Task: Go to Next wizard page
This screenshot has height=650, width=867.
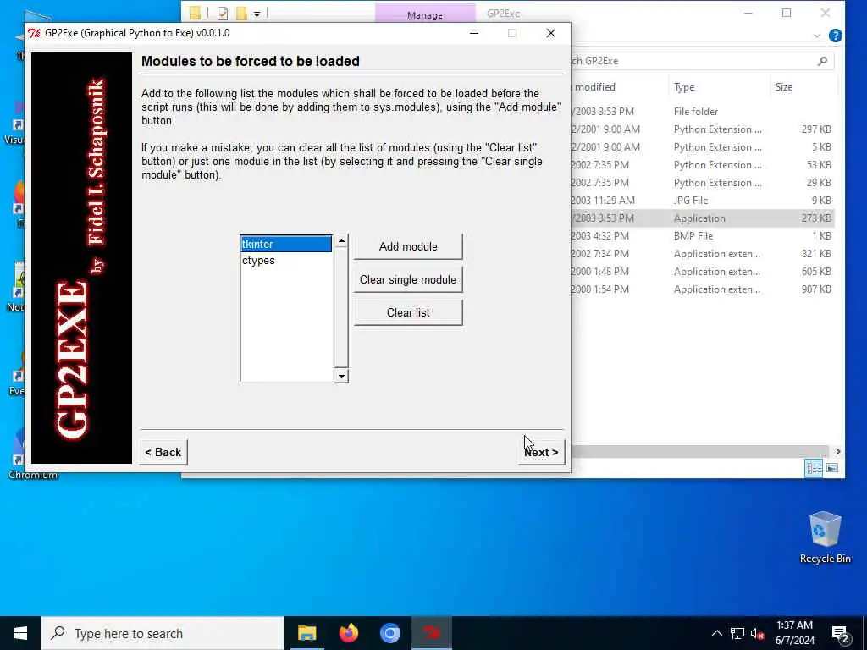Action: tap(541, 452)
